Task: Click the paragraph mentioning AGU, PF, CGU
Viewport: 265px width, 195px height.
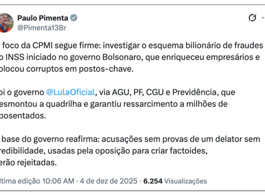Action: (x=118, y=104)
